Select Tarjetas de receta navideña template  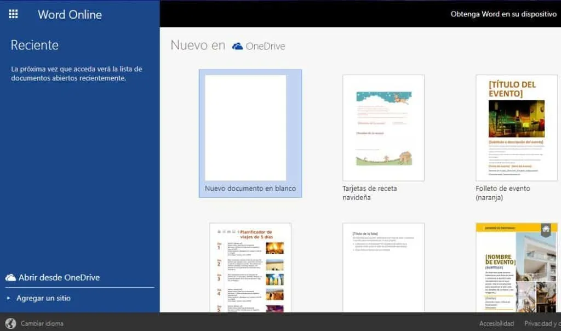tap(383, 128)
